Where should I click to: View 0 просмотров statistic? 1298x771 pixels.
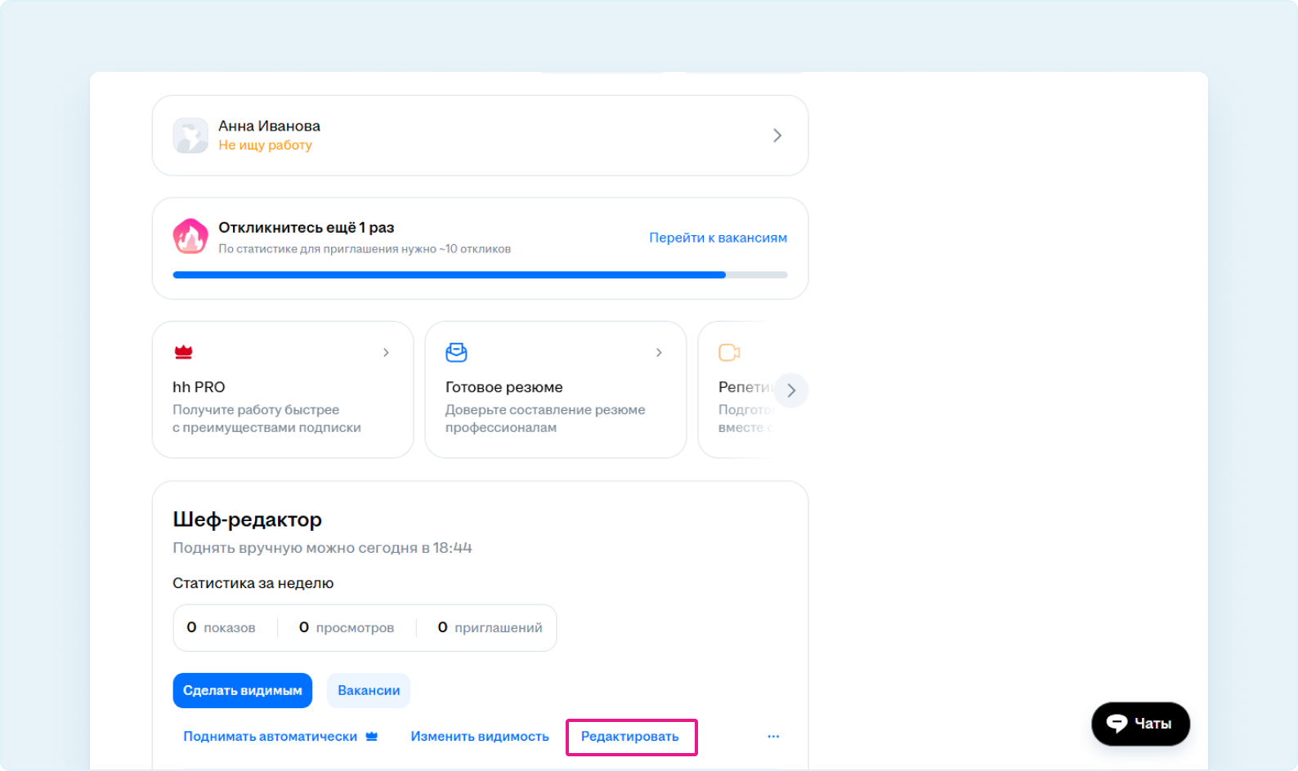coord(347,627)
